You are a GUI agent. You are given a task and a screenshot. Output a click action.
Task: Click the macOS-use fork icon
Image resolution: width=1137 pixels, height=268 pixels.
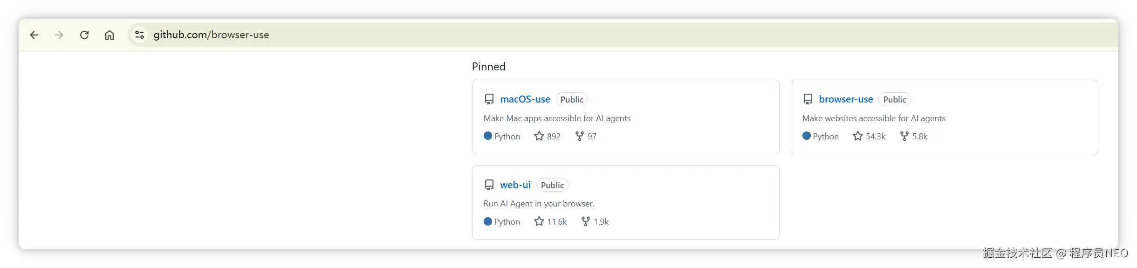580,136
